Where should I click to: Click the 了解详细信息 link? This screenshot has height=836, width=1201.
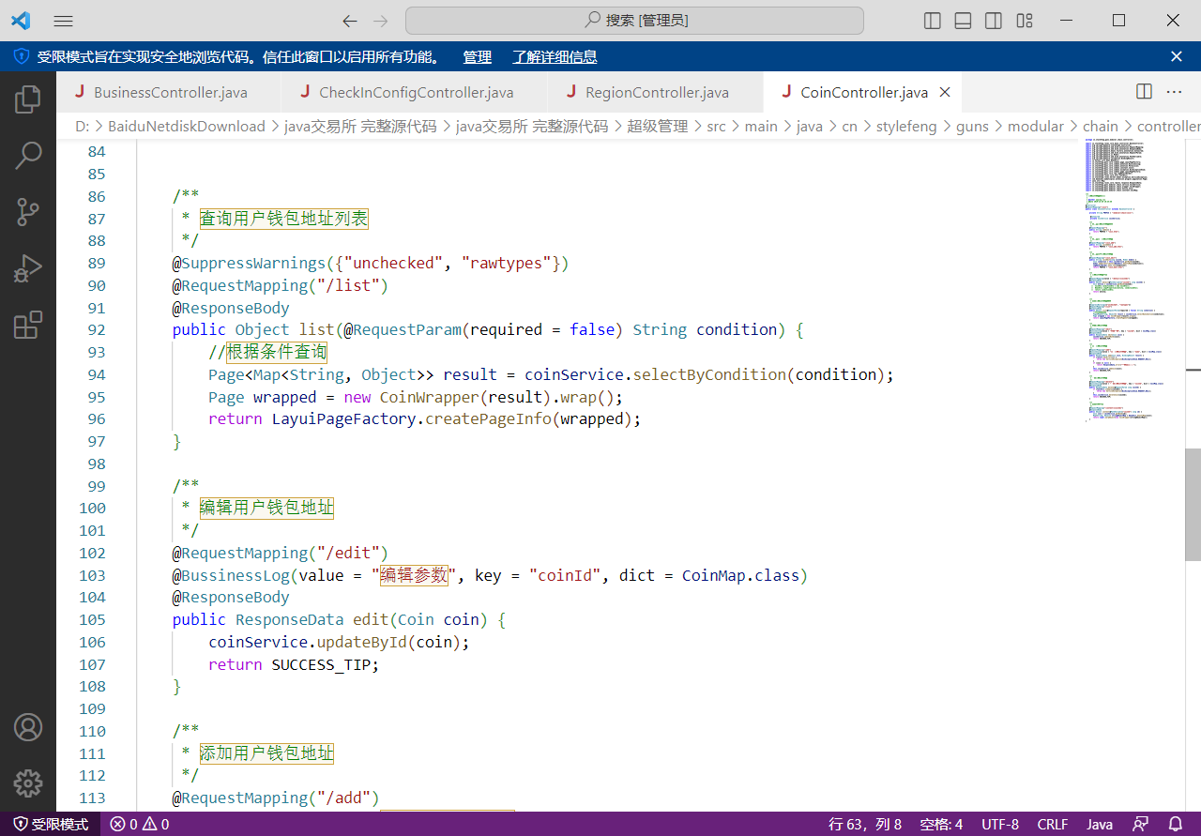pyautogui.click(x=555, y=57)
